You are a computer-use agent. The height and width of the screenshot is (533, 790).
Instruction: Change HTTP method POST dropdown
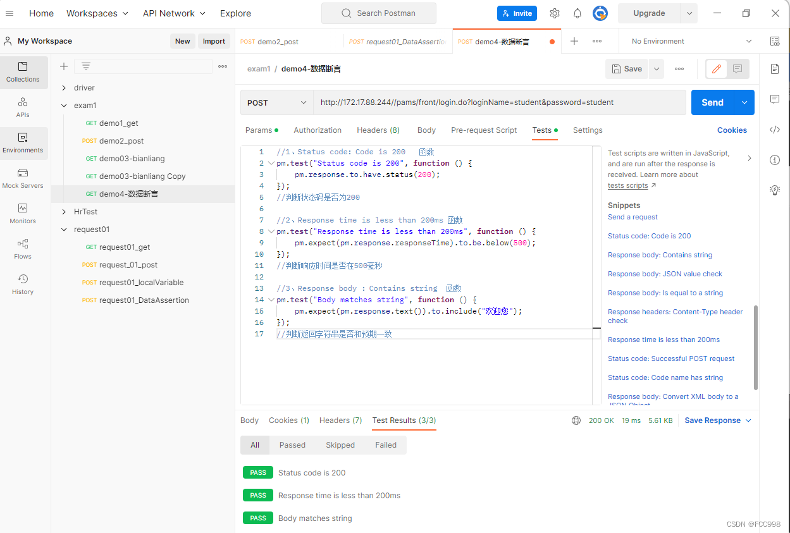276,102
